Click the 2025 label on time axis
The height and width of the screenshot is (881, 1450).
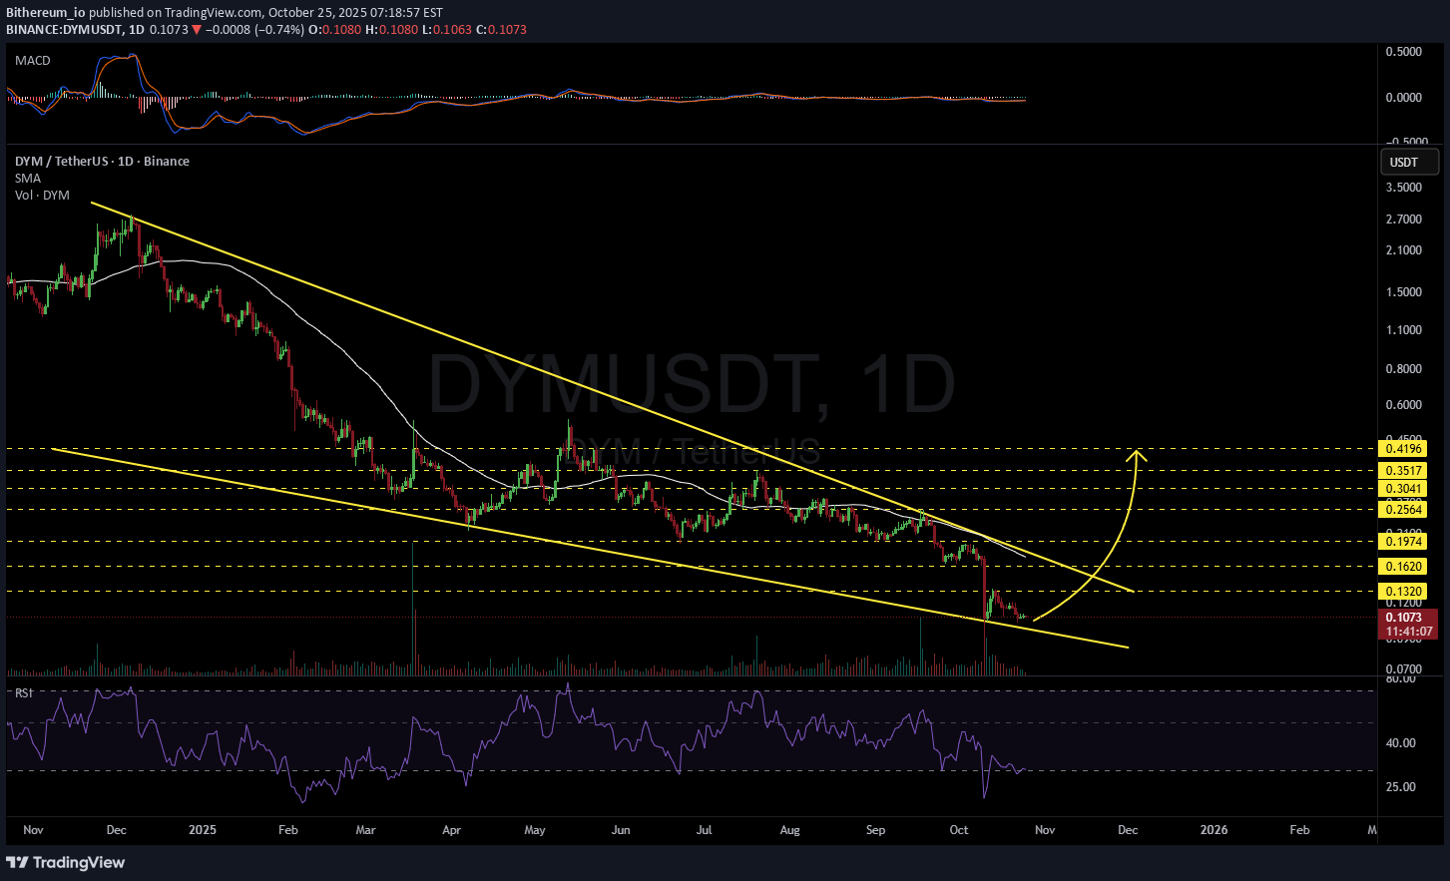[x=203, y=830]
